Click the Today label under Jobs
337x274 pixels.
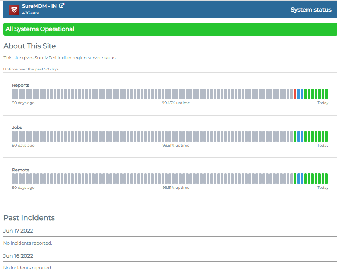323,145
